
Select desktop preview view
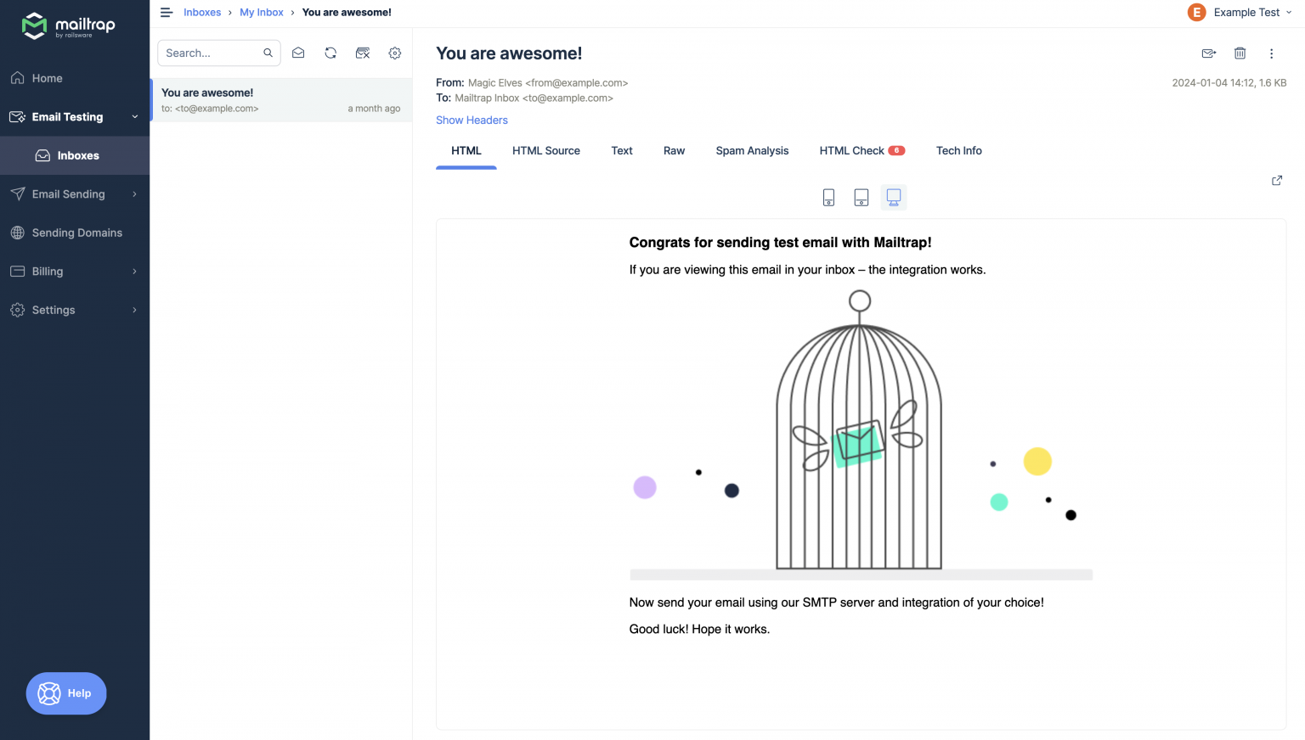(893, 198)
